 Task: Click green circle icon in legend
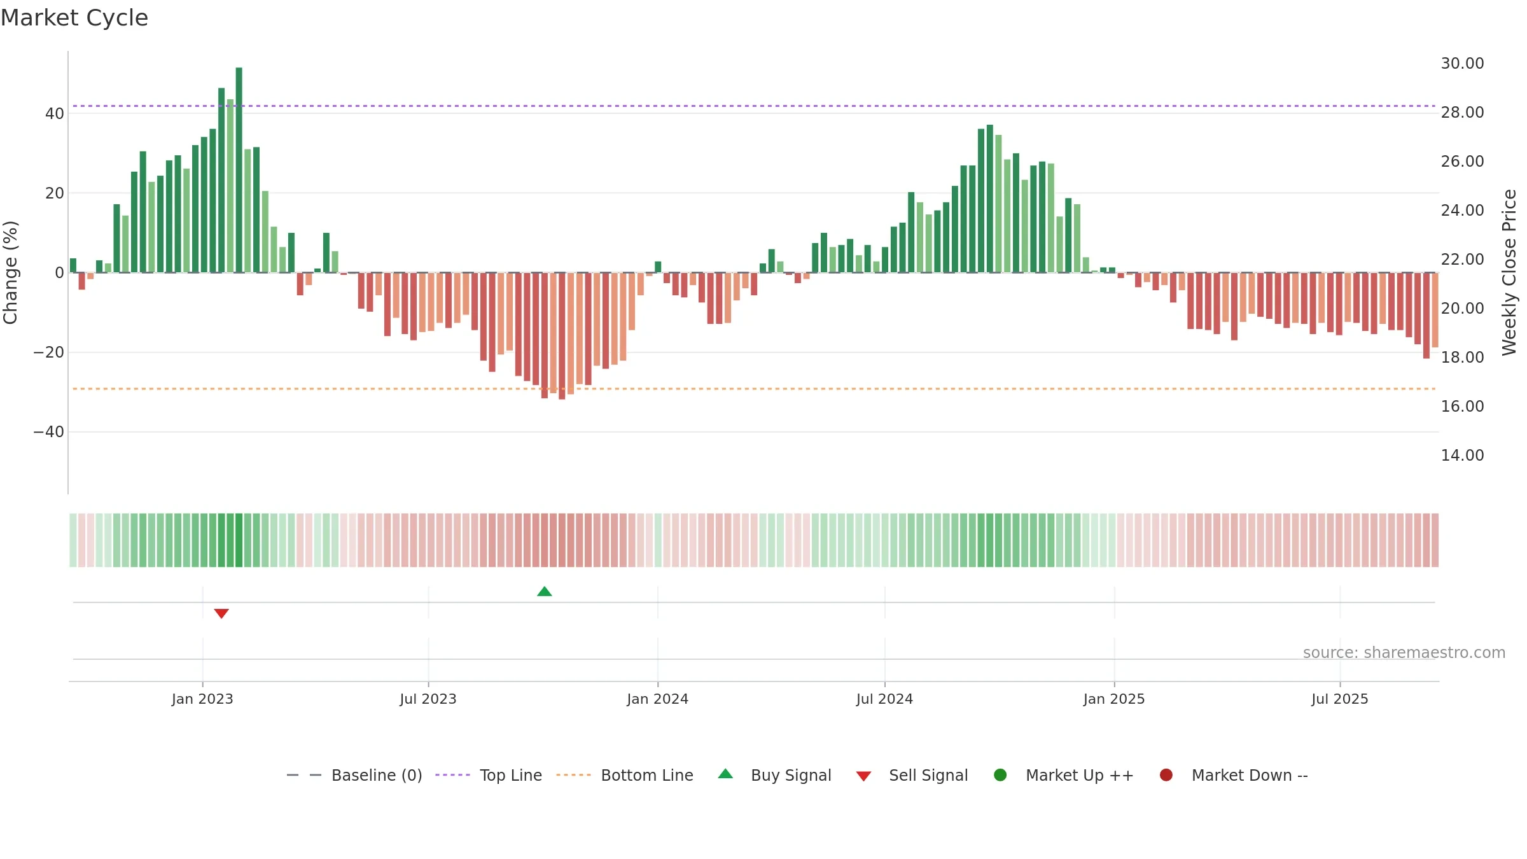click(1000, 775)
